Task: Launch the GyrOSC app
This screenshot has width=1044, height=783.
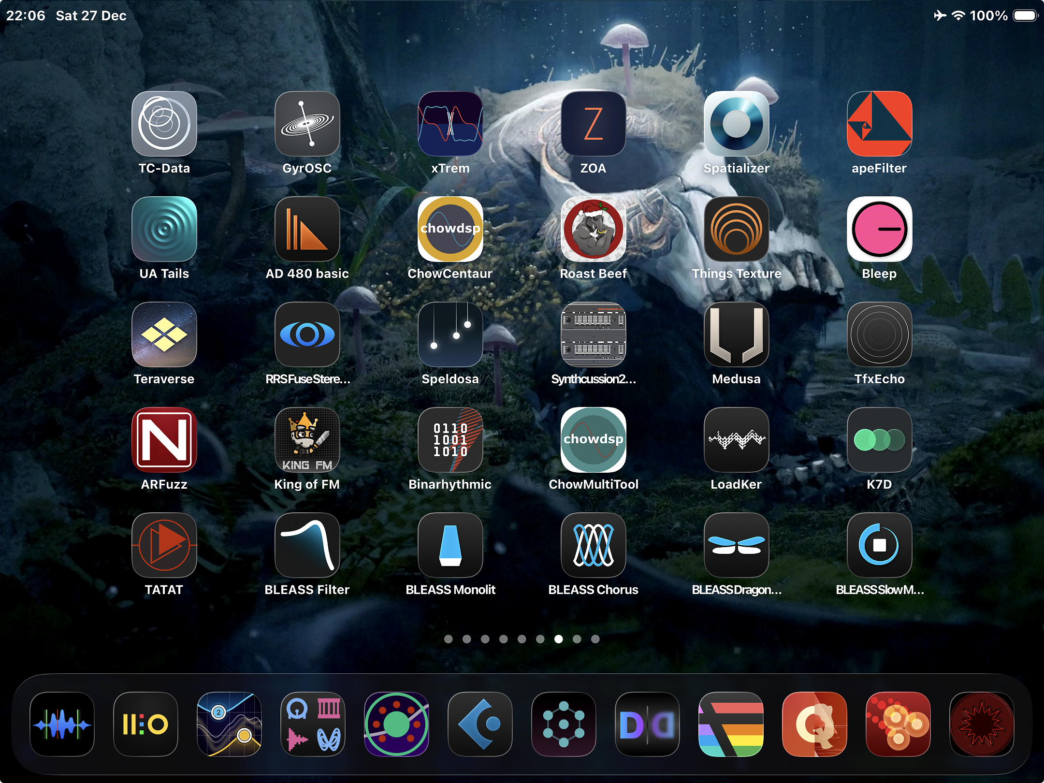Action: click(x=307, y=124)
